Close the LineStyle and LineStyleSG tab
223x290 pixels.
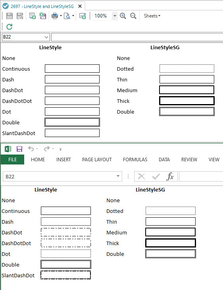80,6
